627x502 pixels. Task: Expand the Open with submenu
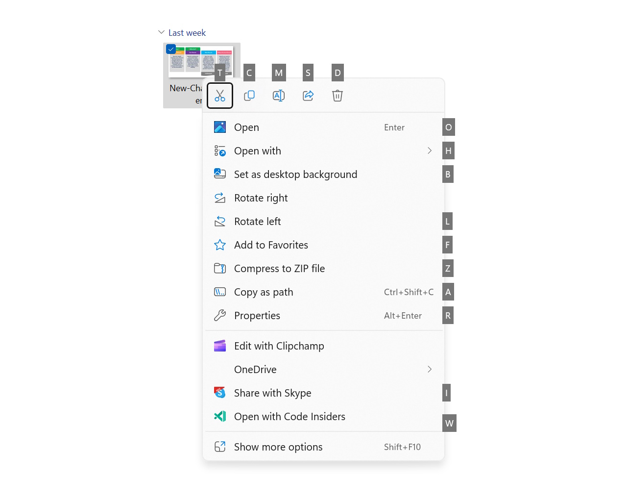pyautogui.click(x=430, y=151)
